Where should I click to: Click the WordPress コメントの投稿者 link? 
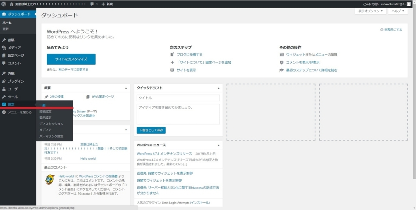pyautogui.click(x=98, y=176)
